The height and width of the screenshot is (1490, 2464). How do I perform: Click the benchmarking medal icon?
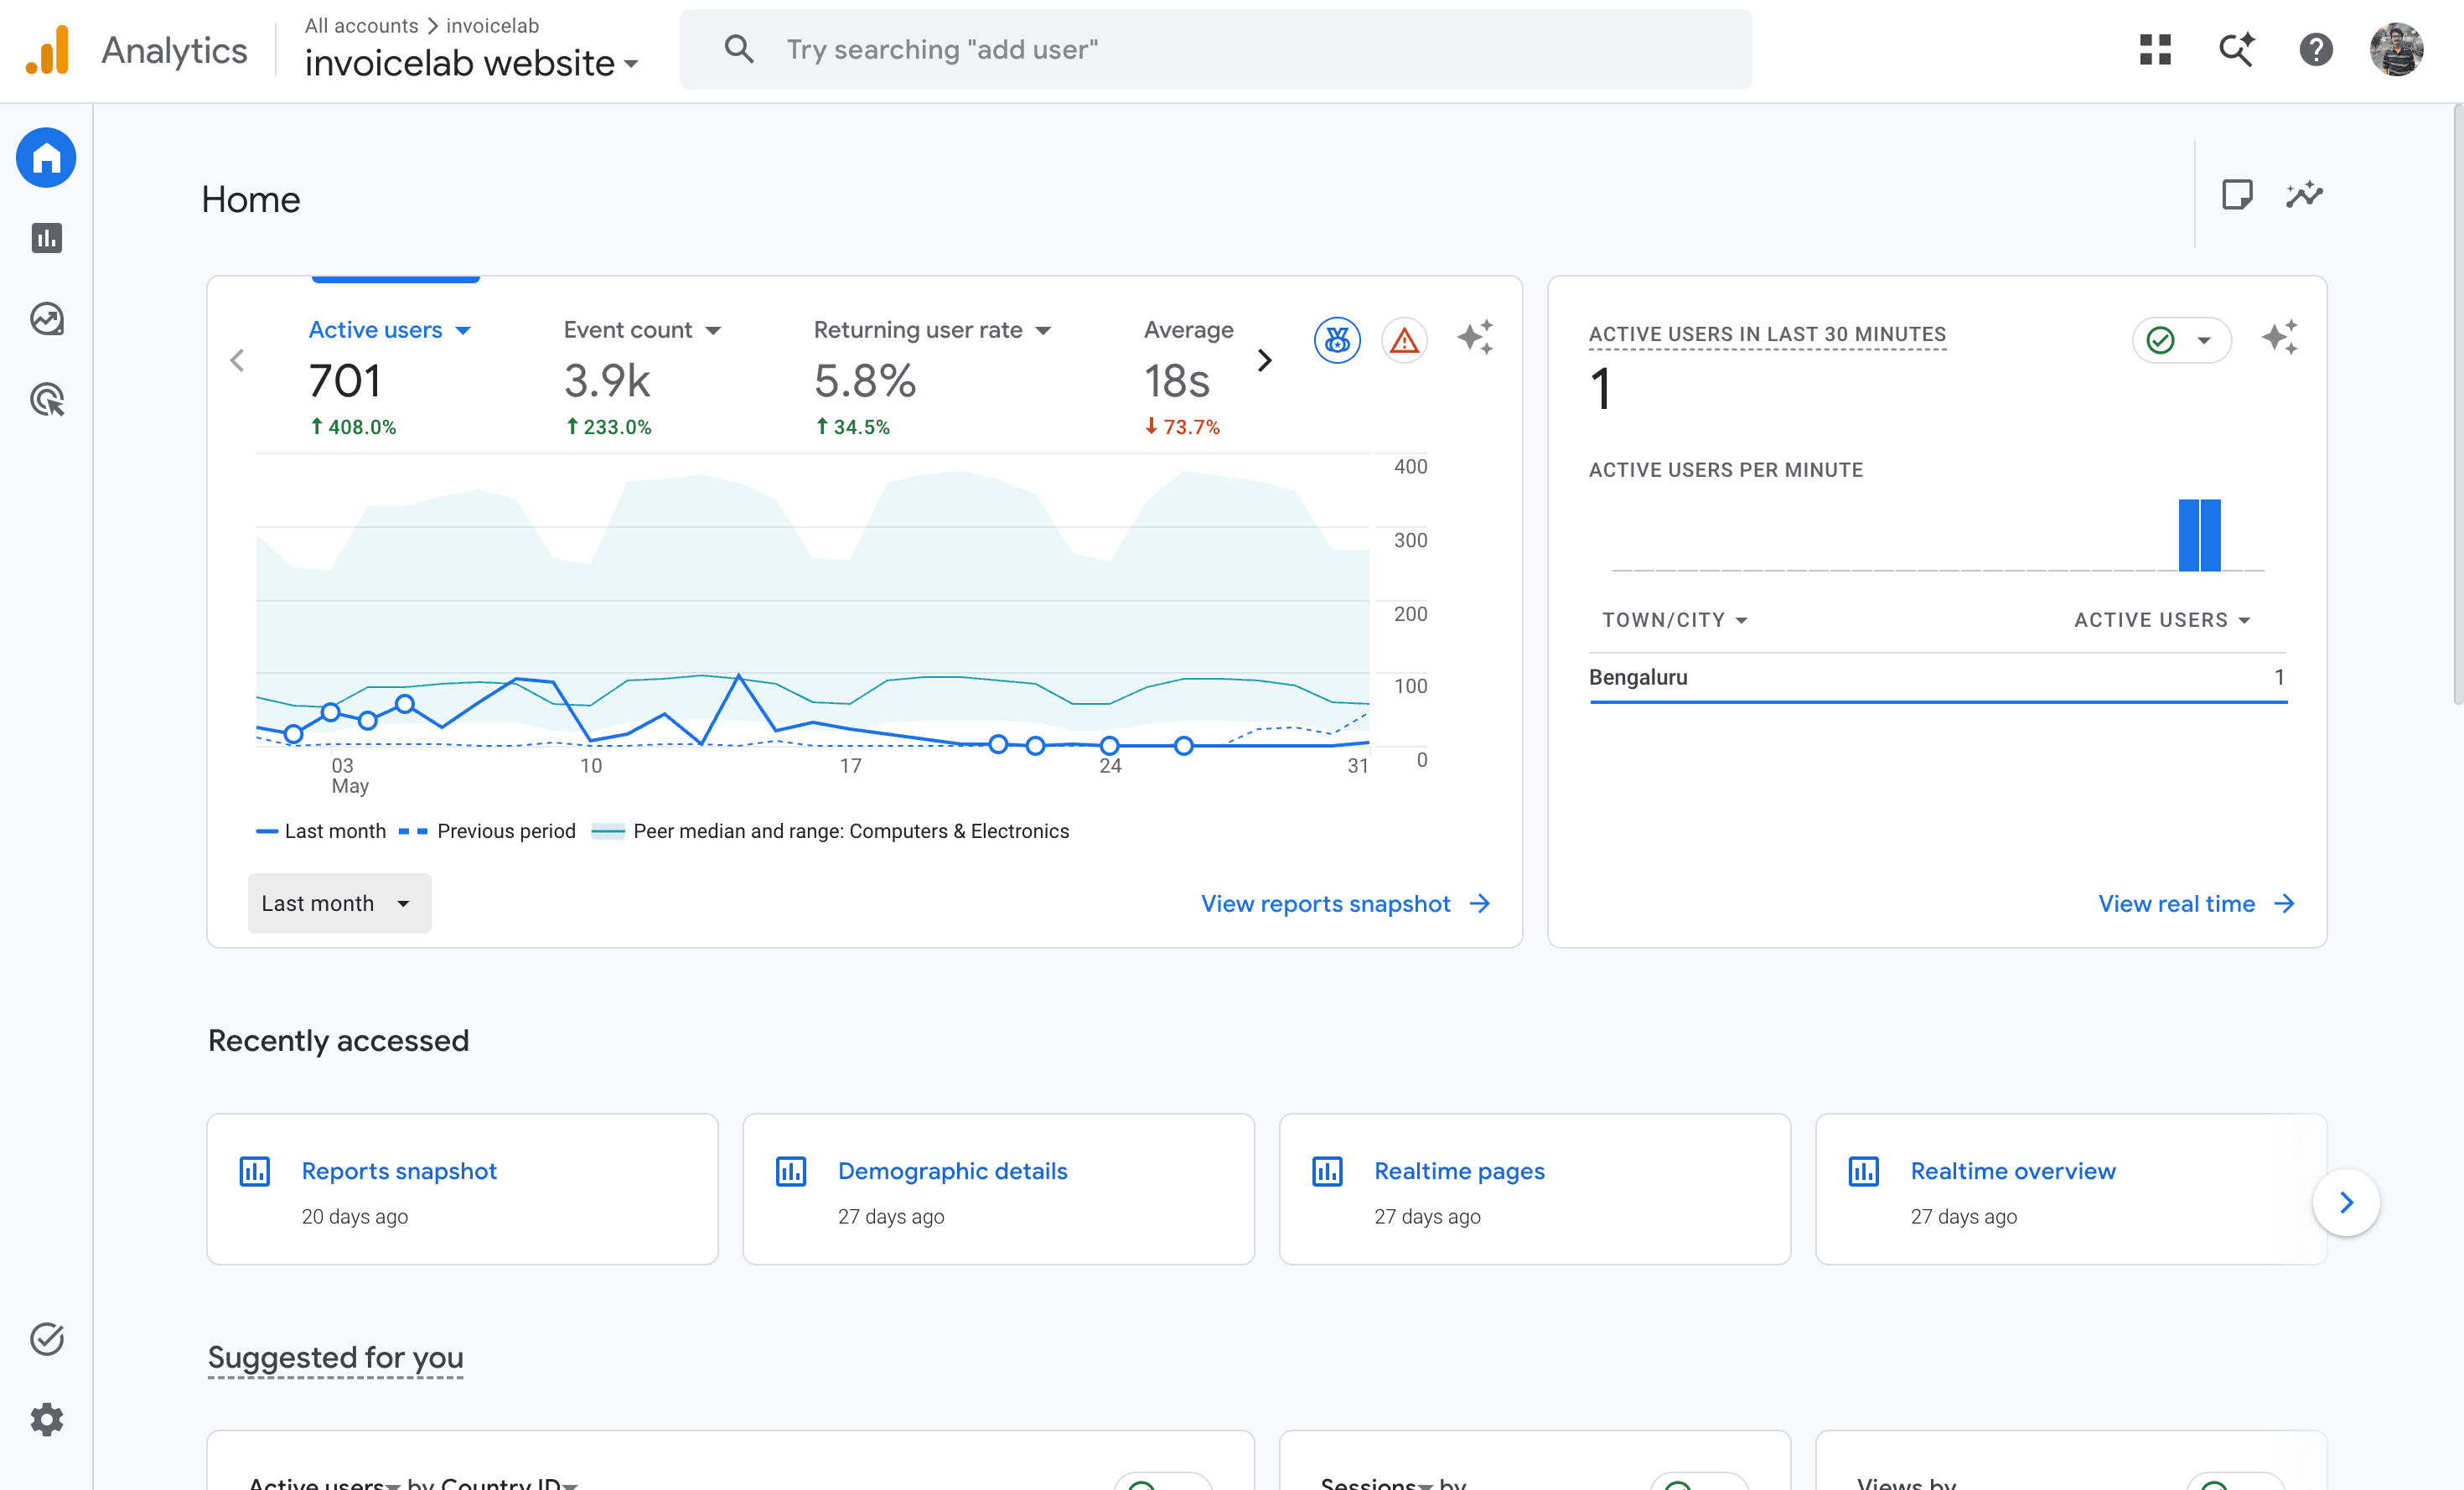click(x=1337, y=340)
